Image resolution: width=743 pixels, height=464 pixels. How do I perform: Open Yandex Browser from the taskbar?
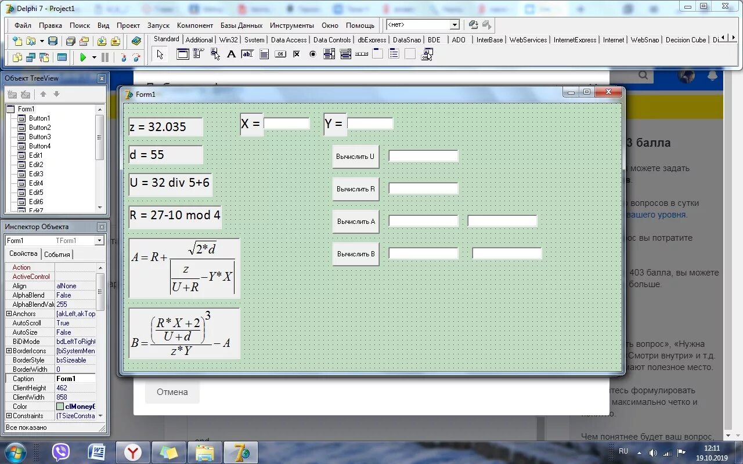133,452
